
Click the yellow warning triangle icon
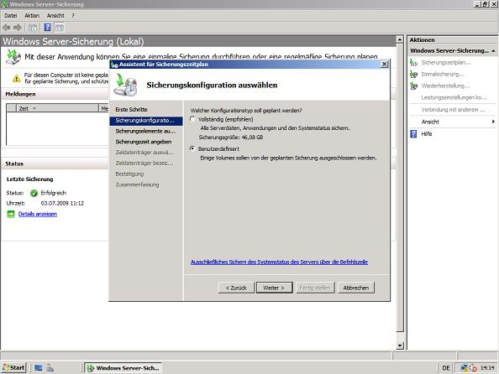(x=17, y=78)
